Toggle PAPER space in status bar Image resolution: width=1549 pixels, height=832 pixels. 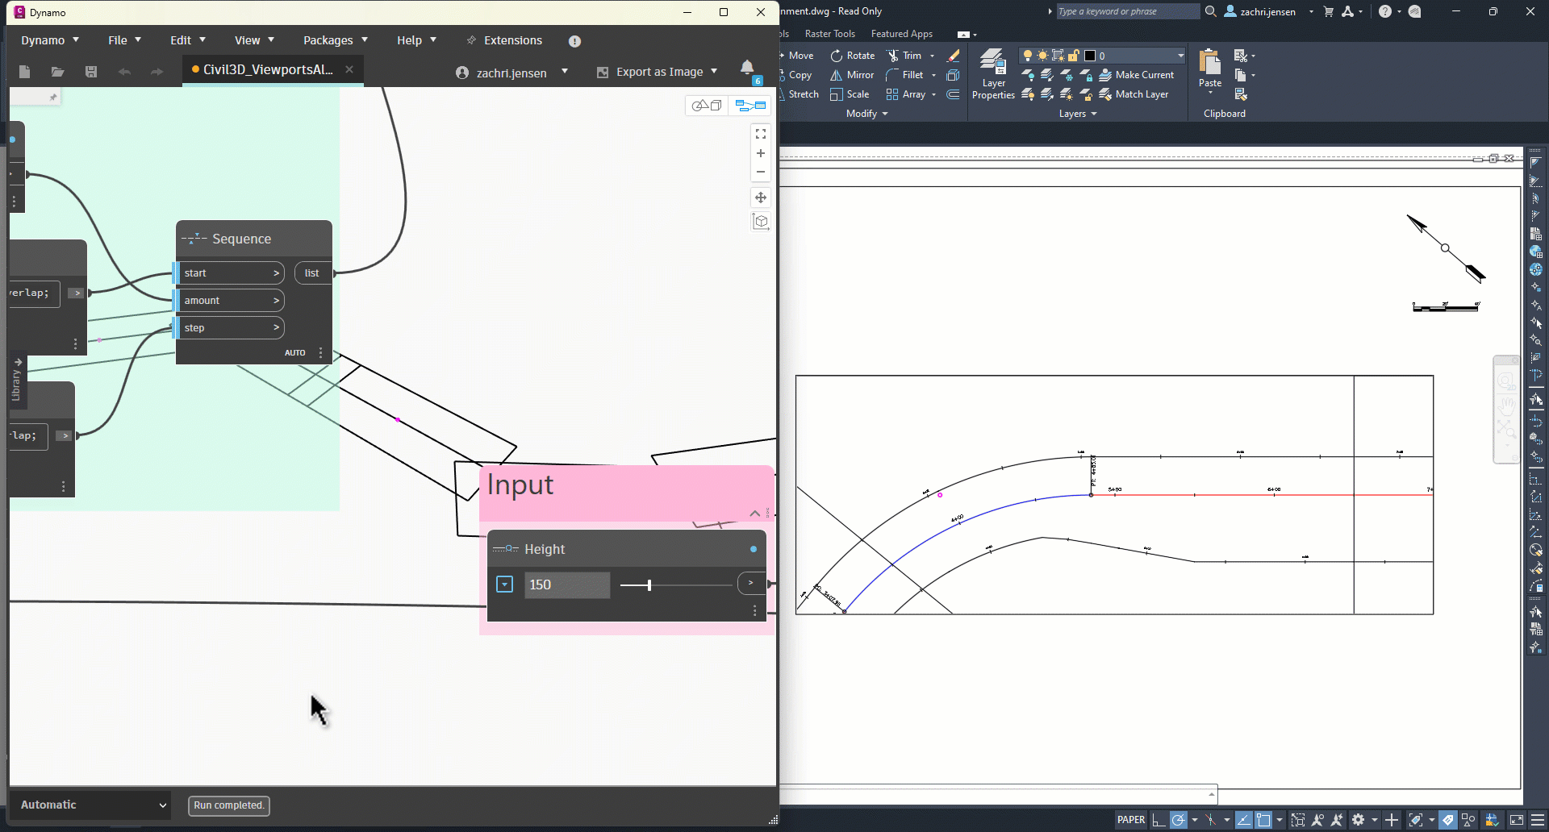tap(1130, 820)
